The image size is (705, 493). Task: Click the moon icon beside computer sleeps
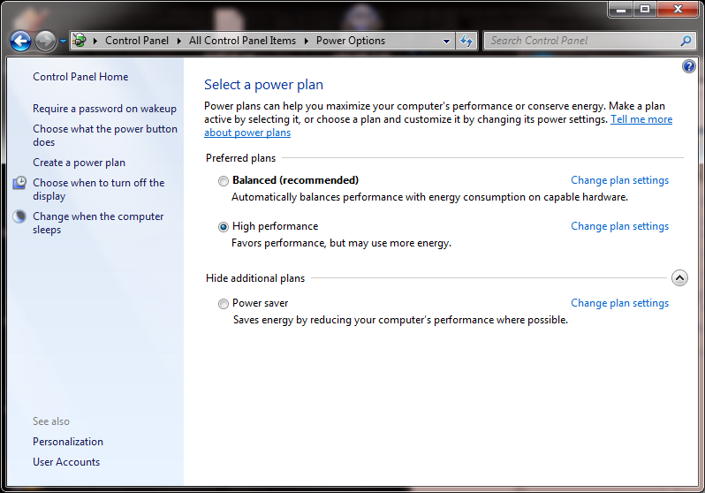[x=20, y=216]
